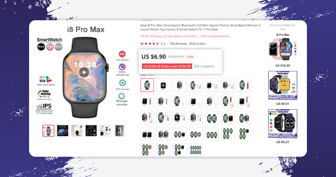
Task: Play the i8 Pro Max product video
Action: (x=84, y=72)
